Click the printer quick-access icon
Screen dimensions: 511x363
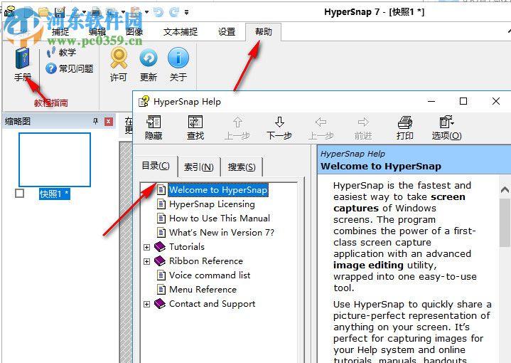(96, 12)
